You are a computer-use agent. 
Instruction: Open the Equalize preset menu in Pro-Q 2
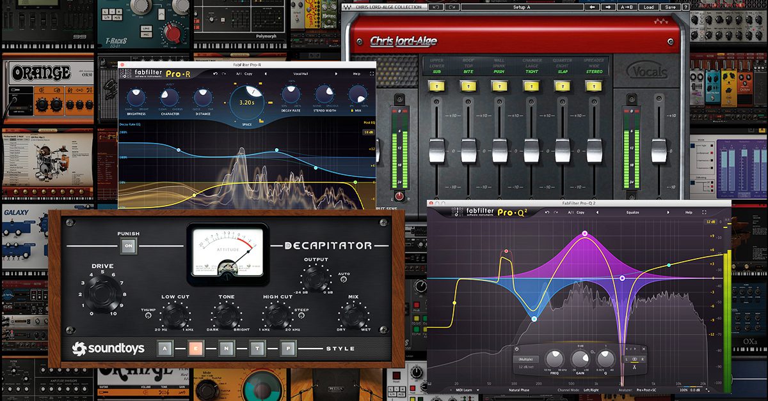click(x=632, y=212)
